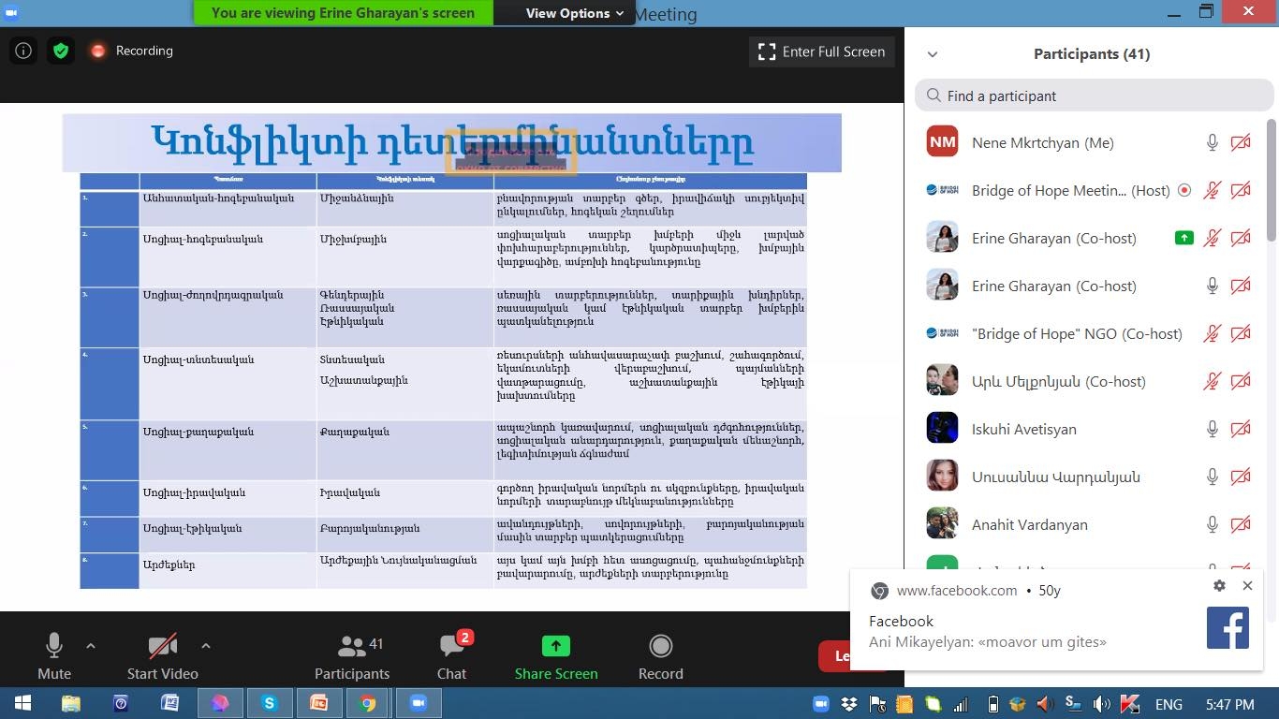Focus the Find a participant search box
The image size is (1279, 719).
[x=1095, y=95]
